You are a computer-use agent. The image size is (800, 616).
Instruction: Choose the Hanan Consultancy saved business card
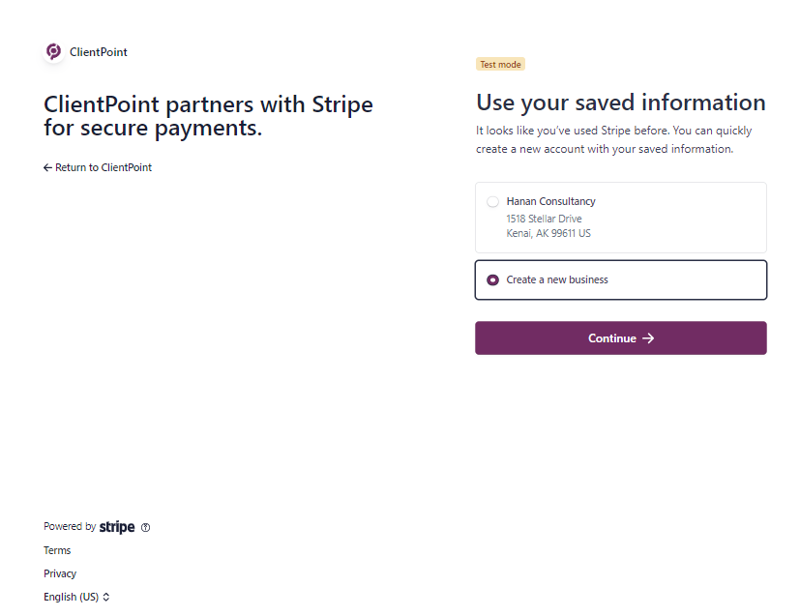click(620, 218)
